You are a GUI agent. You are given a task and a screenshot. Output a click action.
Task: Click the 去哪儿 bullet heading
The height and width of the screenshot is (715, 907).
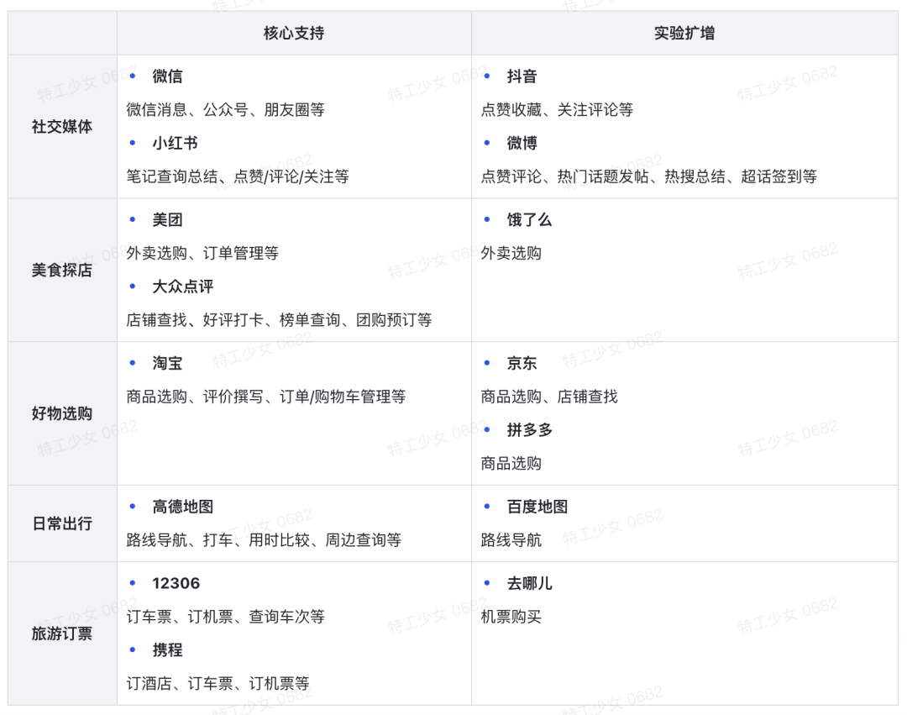(x=529, y=583)
